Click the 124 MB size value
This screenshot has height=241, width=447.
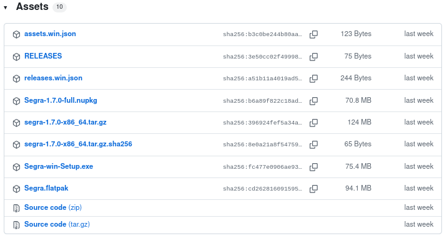coord(360,122)
